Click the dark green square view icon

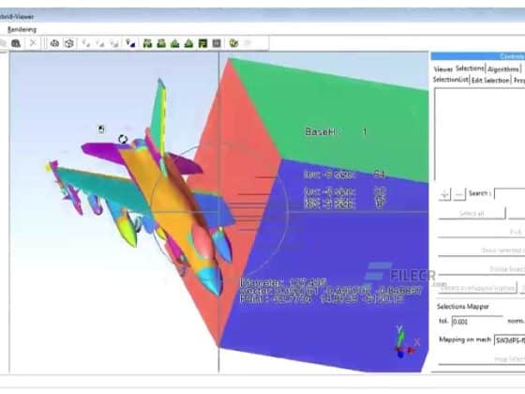click(202, 43)
